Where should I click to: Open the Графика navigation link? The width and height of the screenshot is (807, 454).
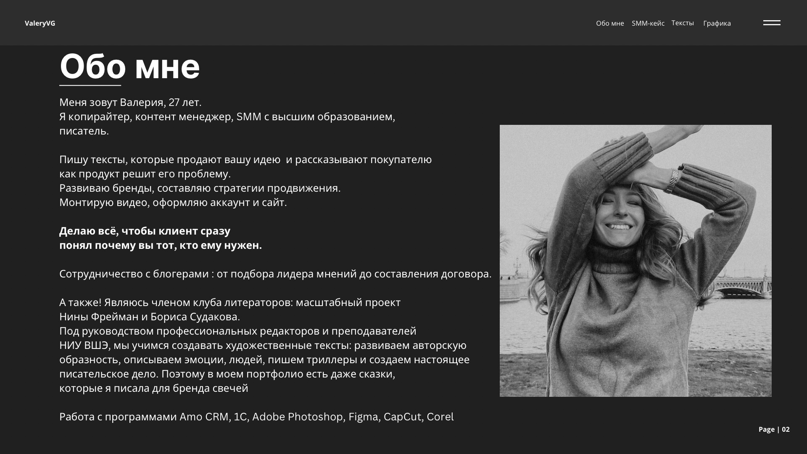click(717, 23)
